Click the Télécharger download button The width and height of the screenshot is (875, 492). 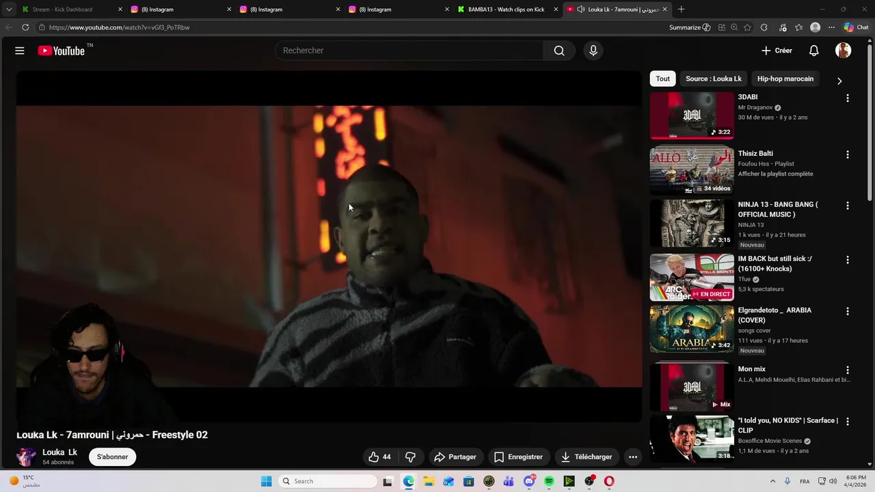[x=587, y=457]
